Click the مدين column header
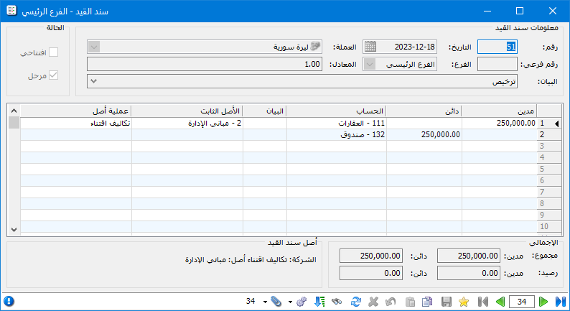This screenshot has width=570, height=311. tap(499, 111)
